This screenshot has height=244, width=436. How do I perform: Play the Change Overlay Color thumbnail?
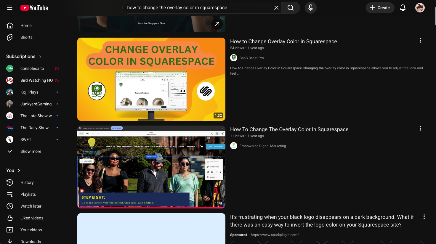(151, 79)
